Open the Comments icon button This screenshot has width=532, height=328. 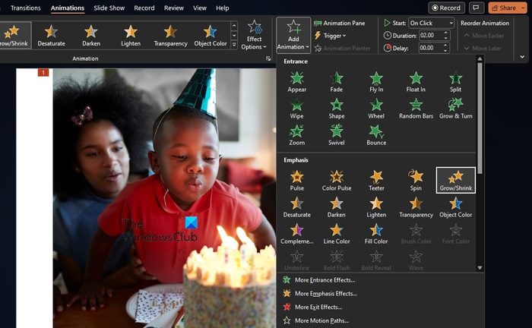[x=476, y=8]
